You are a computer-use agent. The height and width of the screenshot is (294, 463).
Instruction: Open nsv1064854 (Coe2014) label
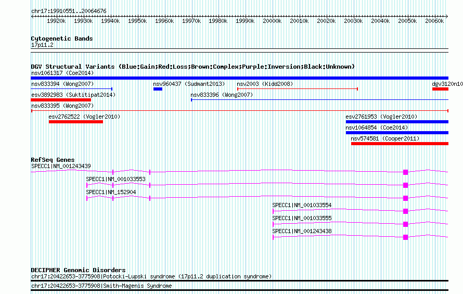pyautogui.click(x=377, y=127)
